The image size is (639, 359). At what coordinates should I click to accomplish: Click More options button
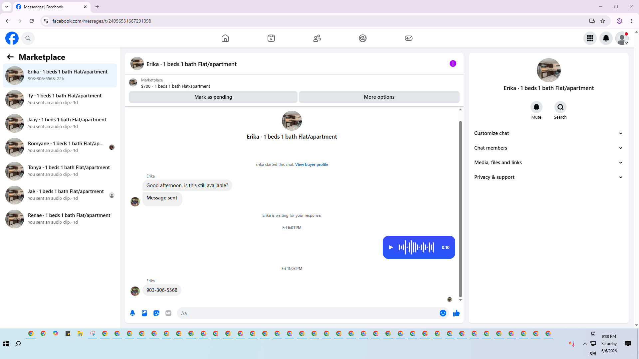click(379, 97)
